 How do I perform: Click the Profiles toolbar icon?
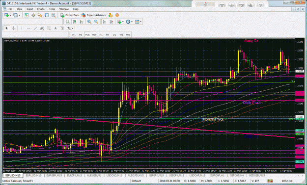coord(15,15)
